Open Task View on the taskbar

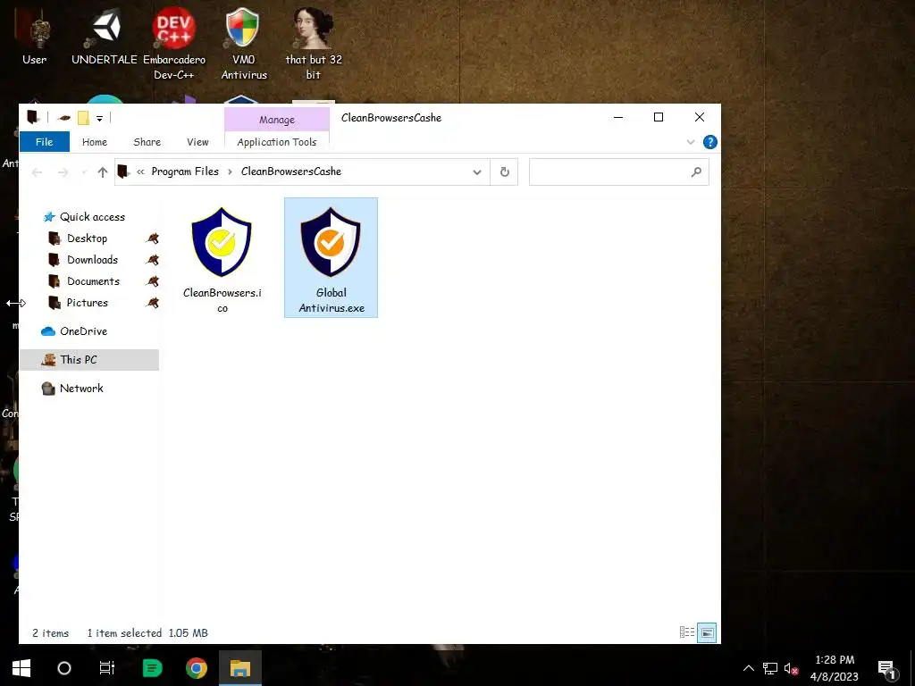(x=107, y=668)
